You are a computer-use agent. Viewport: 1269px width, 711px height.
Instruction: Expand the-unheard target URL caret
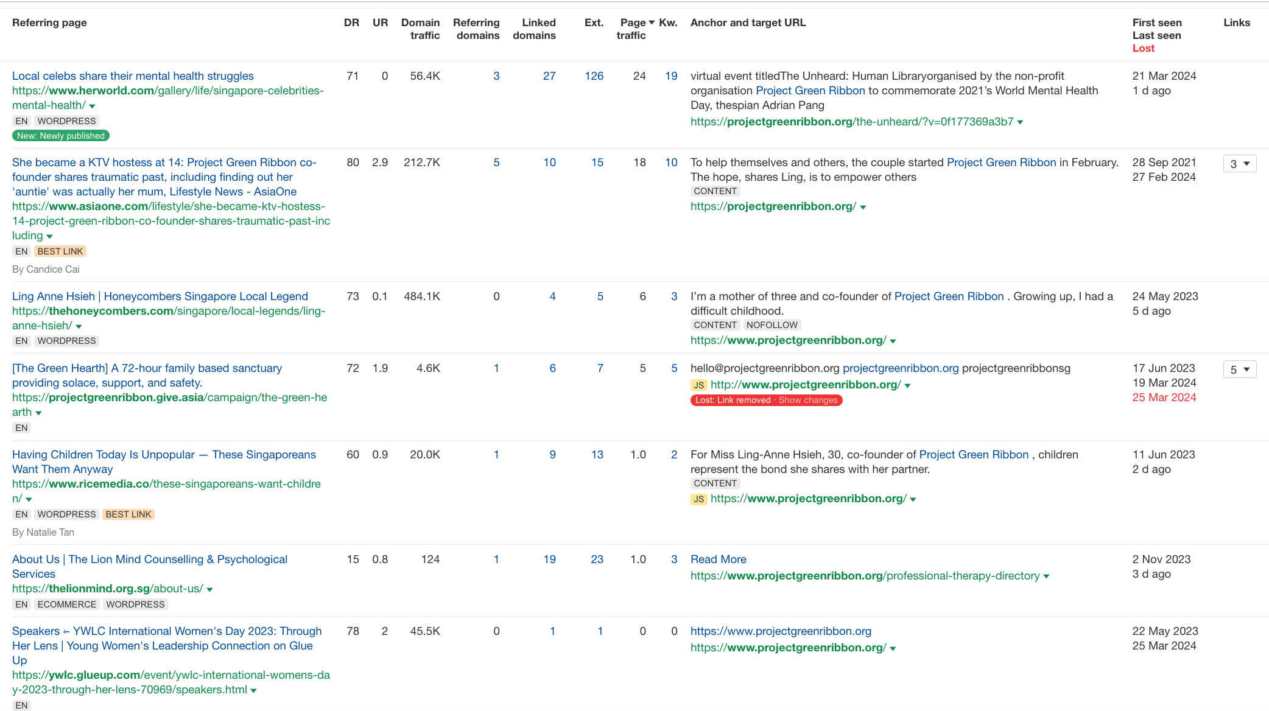[1020, 122]
